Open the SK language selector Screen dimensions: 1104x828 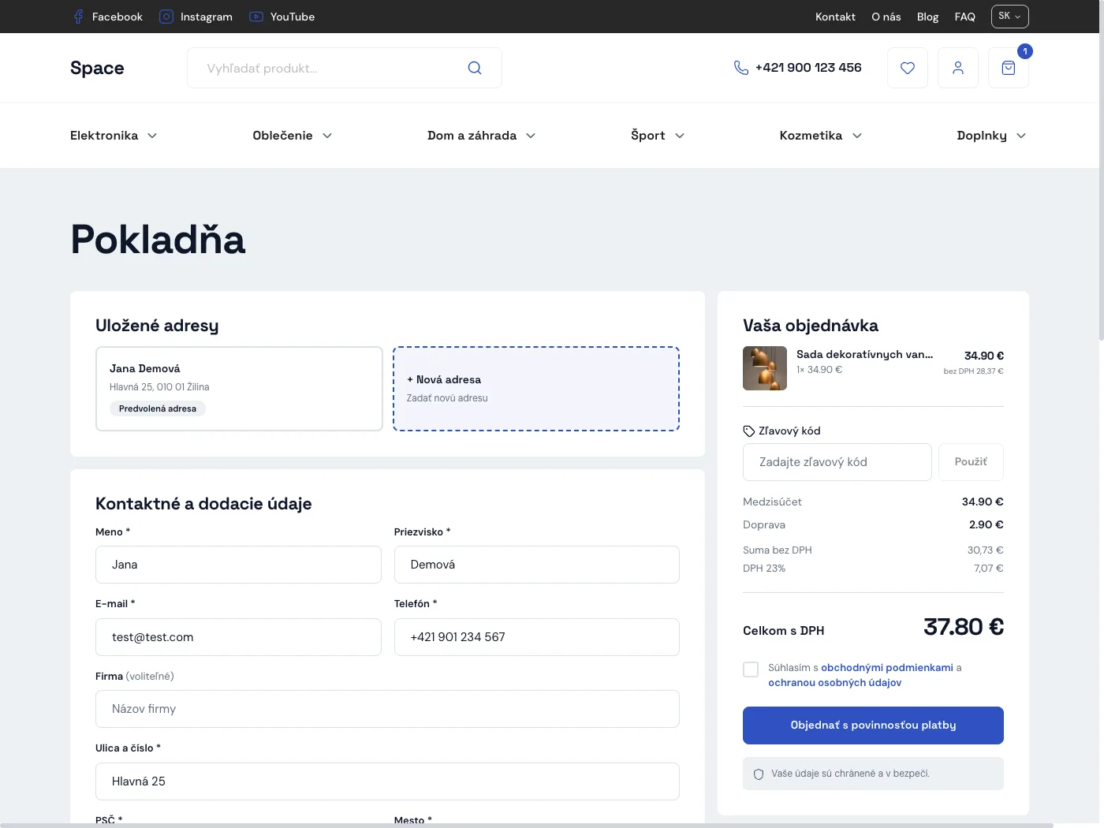[1010, 17]
